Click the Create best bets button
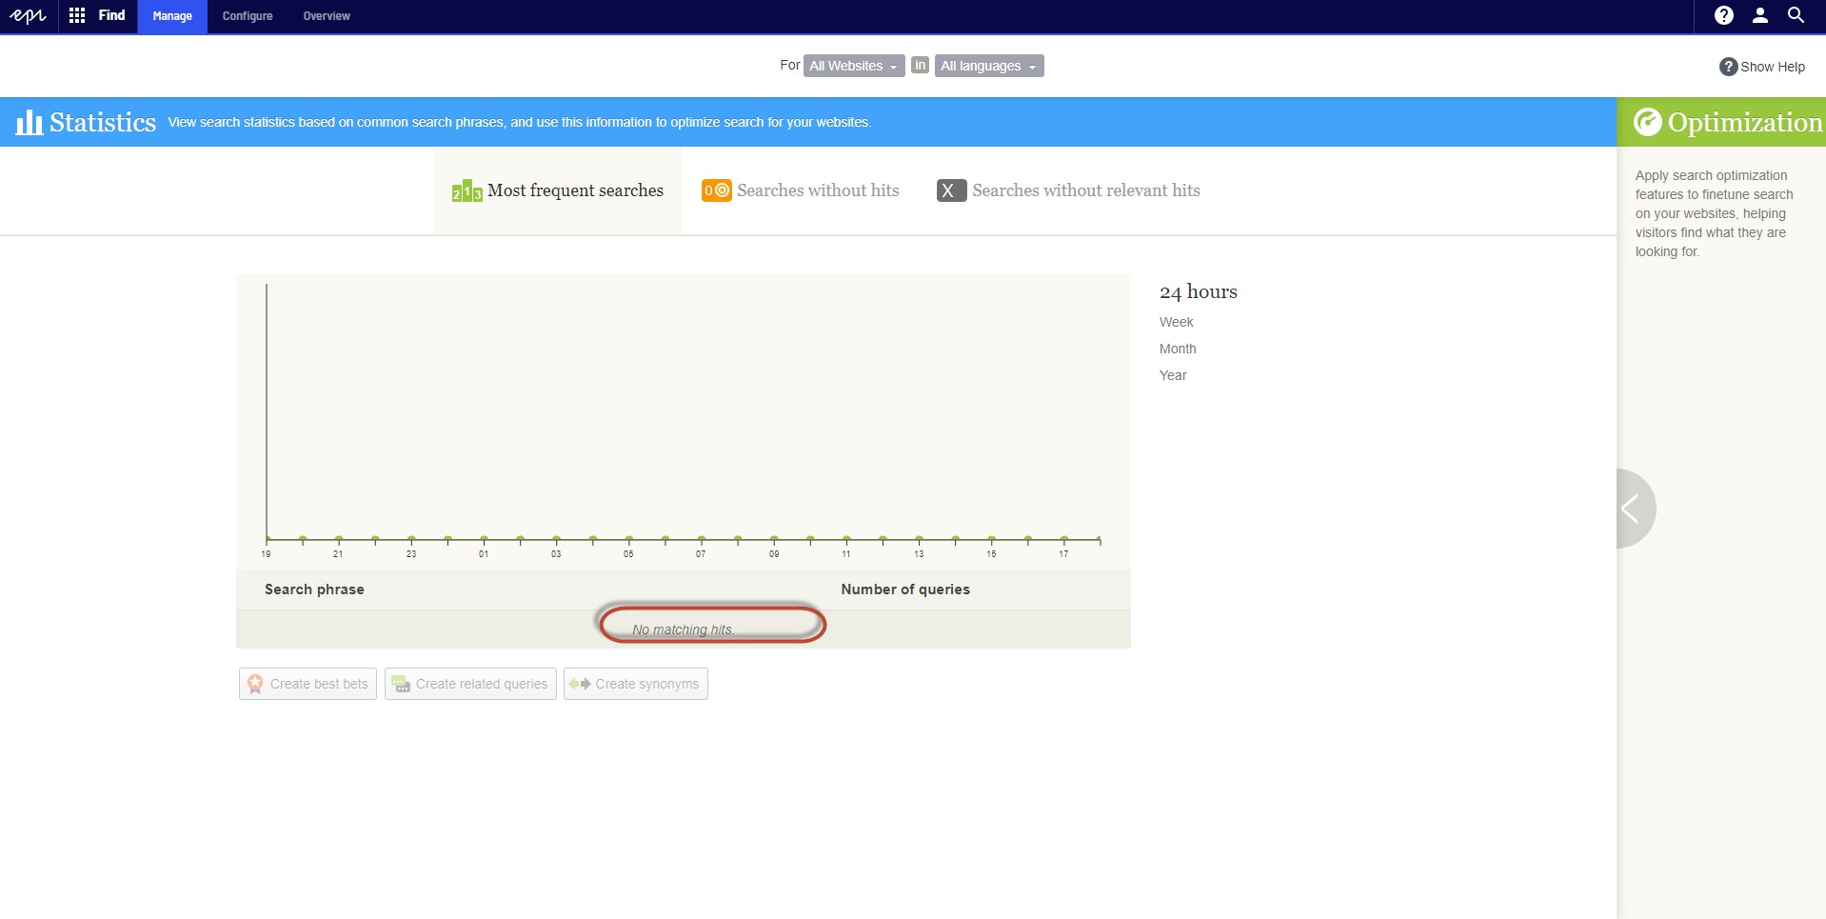 [308, 684]
